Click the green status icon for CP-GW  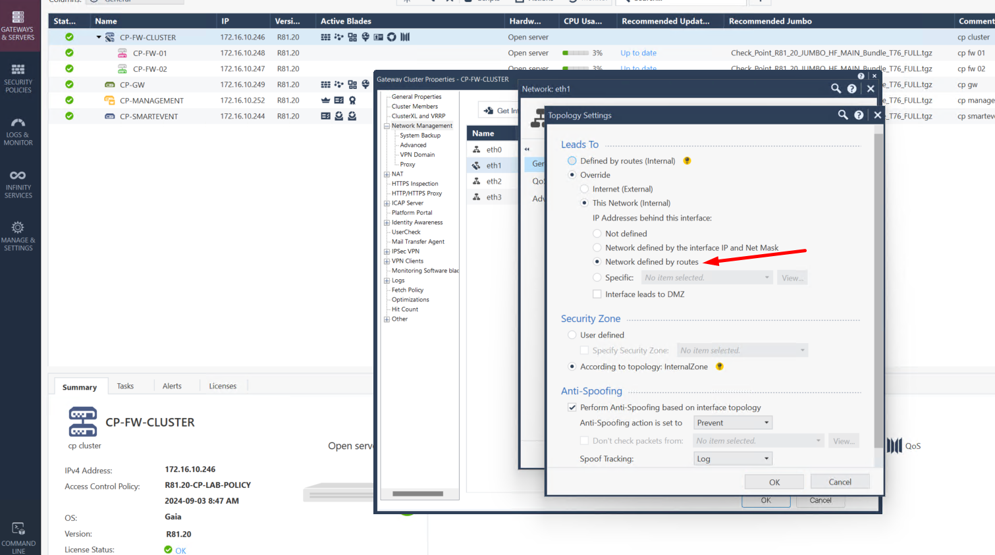pyautogui.click(x=69, y=84)
